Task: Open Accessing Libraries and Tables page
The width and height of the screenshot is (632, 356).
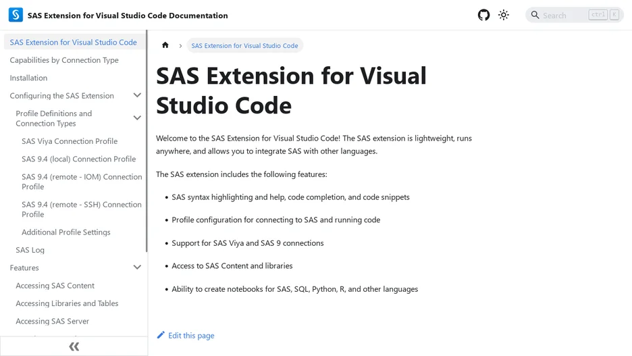Action: tap(67, 303)
